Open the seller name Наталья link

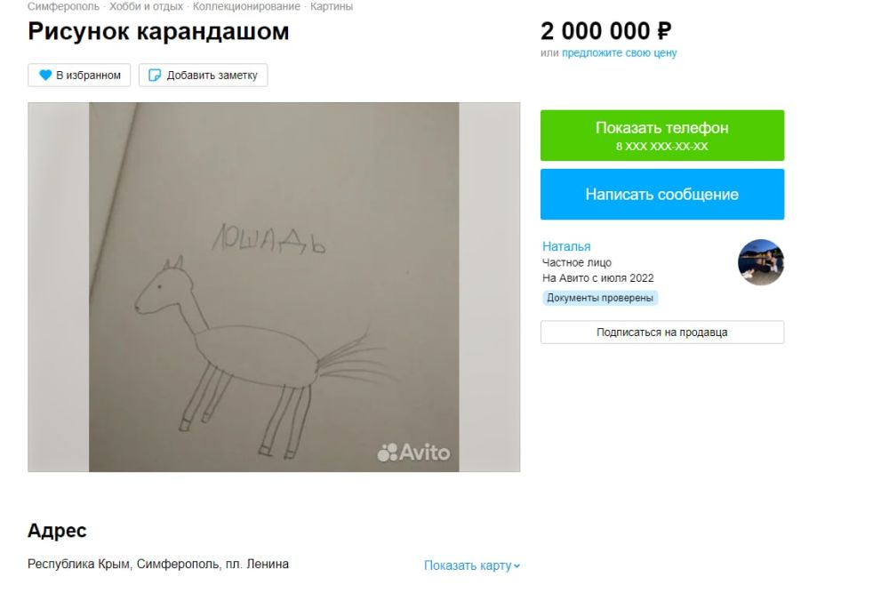click(566, 246)
